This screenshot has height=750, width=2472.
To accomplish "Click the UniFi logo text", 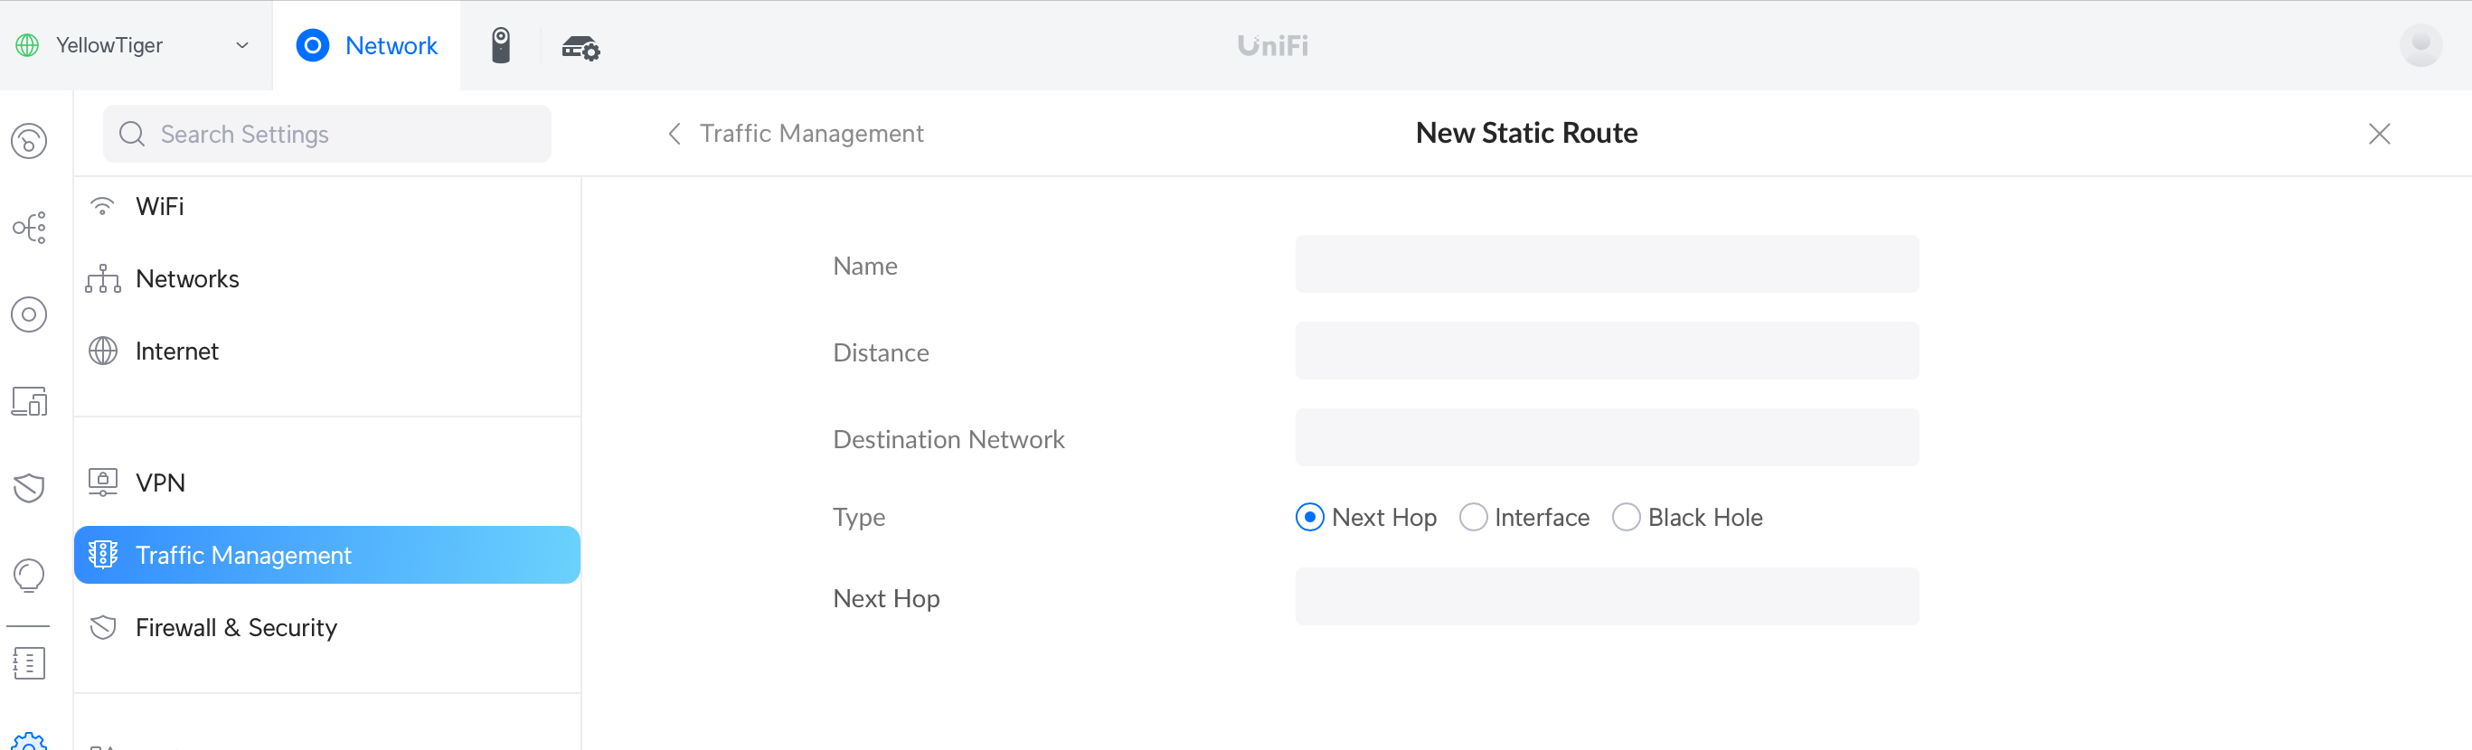I will pyautogui.click(x=1272, y=45).
